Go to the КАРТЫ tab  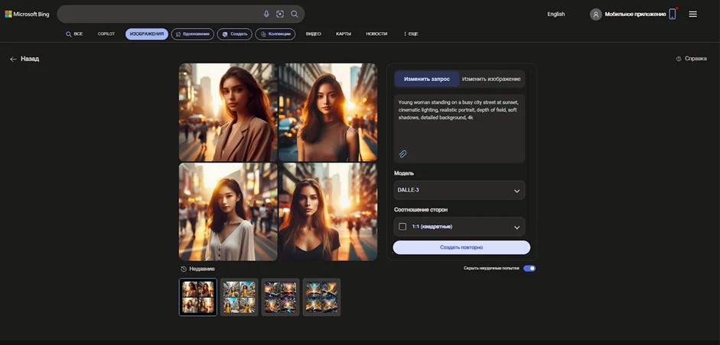pyautogui.click(x=344, y=34)
